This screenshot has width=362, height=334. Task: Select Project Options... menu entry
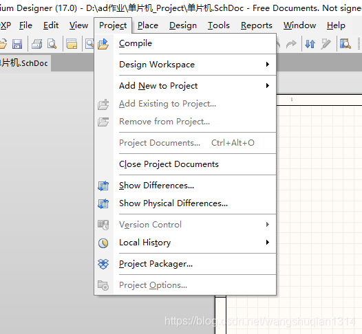pos(185,285)
